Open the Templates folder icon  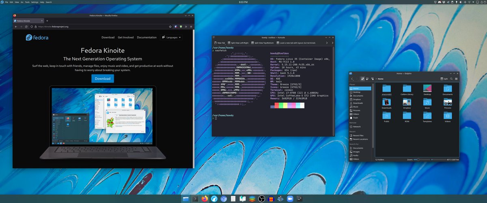click(427, 116)
